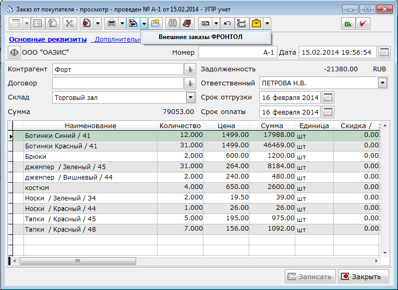This screenshot has width=398, height=290.
Task: Click the lined-list icon at toolbar start
Action: (x=16, y=23)
